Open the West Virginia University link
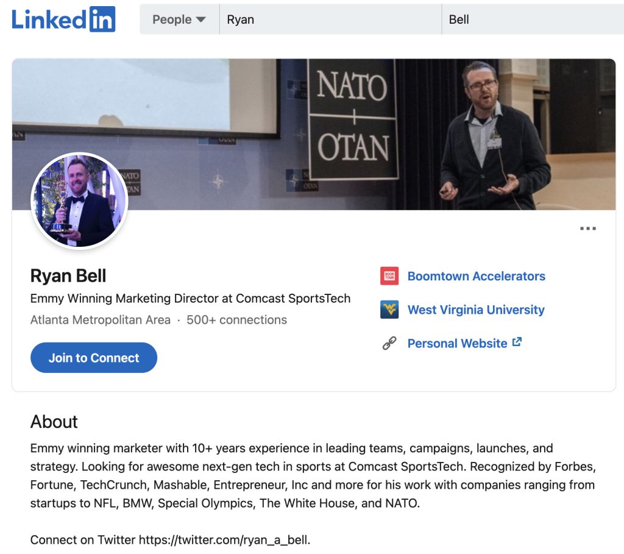This screenshot has width=624, height=554. (x=476, y=310)
